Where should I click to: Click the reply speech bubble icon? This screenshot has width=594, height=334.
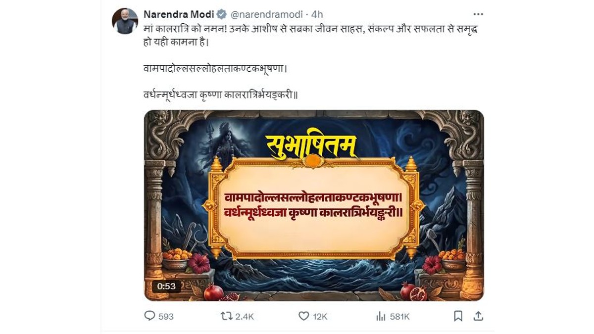tap(149, 316)
